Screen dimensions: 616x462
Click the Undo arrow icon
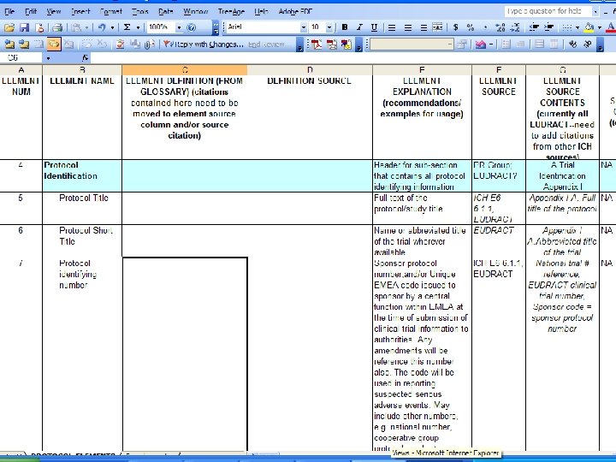tap(102, 27)
